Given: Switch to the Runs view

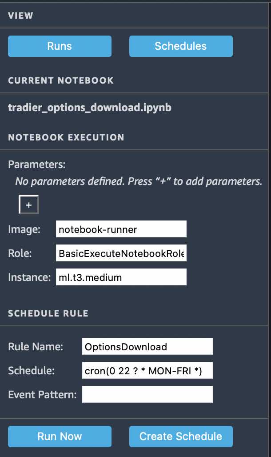Looking at the screenshot, I should 60,46.
